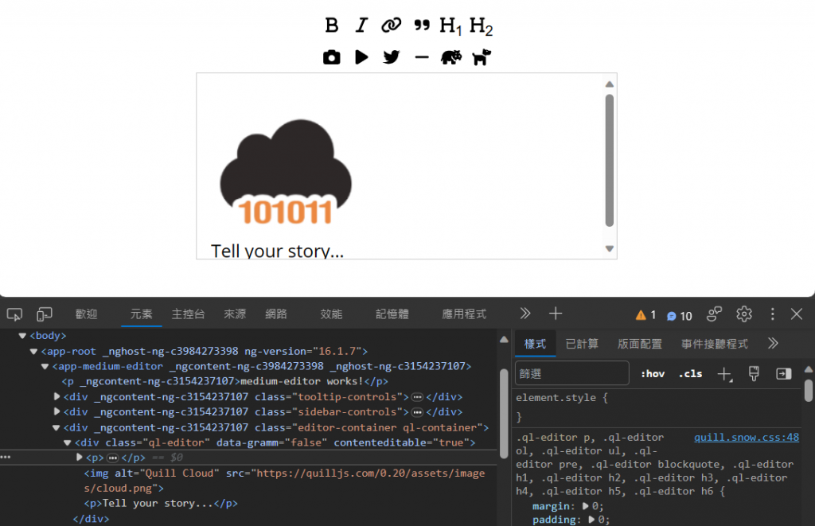Expand the padding shorthand property
This screenshot has height=526, width=815.
pyautogui.click(x=591, y=520)
